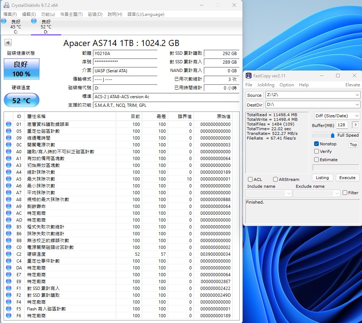
Task: Click status orb for attribute A1 row
Action: pyautogui.click(x=9, y=158)
